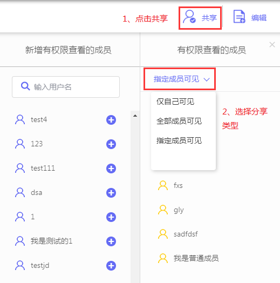The height and width of the screenshot is (283, 280).
Task: Select member gly in permitted list
Action: (171, 210)
